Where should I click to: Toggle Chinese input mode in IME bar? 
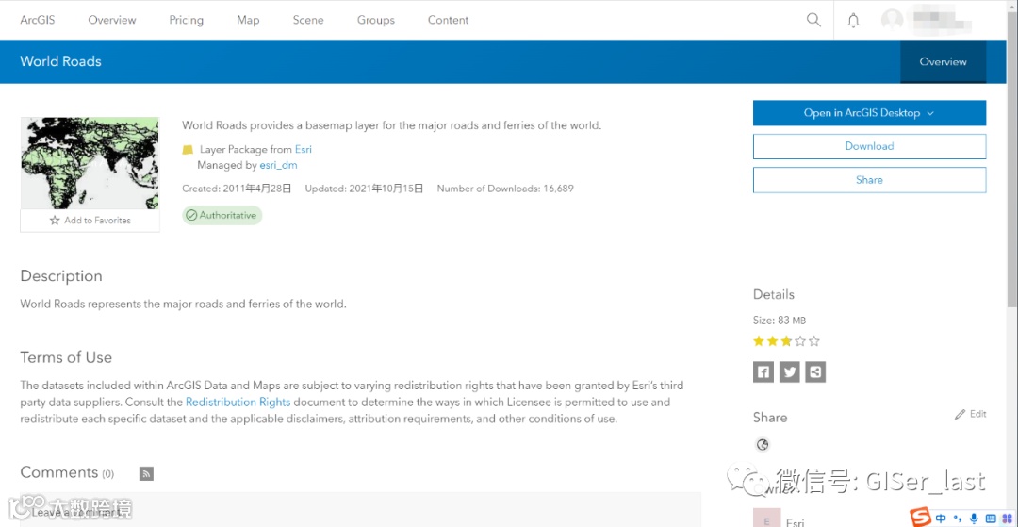point(941,518)
